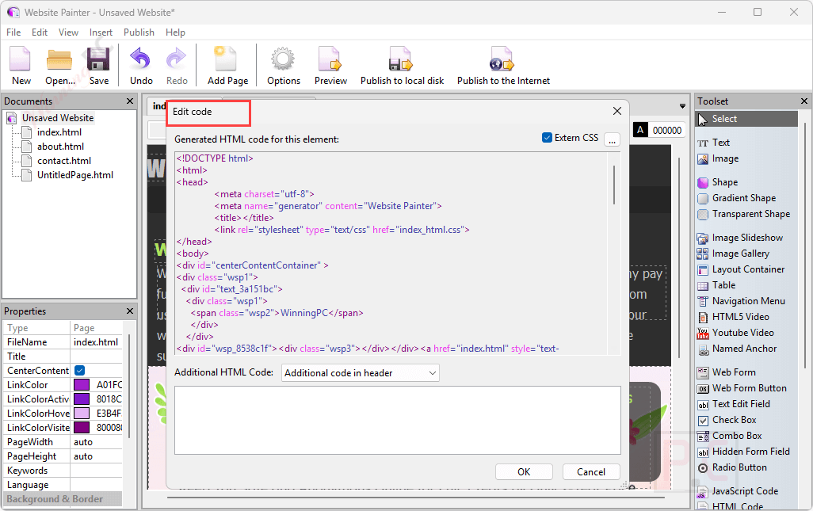The image size is (813, 511).
Task: Click Publish to local disk
Action: pyautogui.click(x=402, y=65)
